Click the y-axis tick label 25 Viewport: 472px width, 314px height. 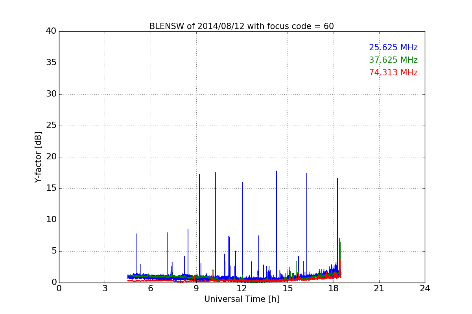(51, 126)
